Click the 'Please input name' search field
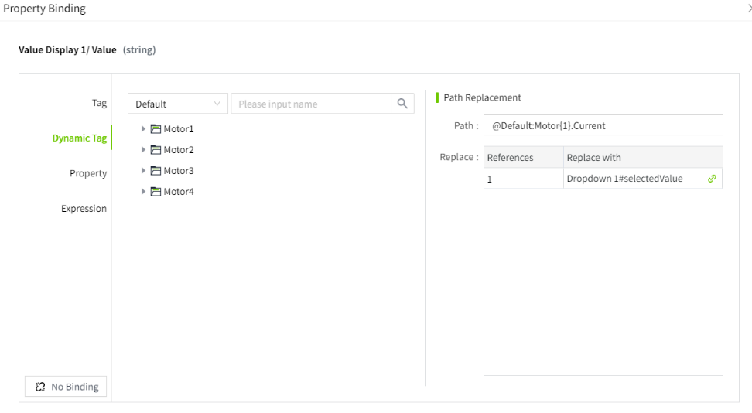Screen dimensions: 752x413 click(311, 104)
